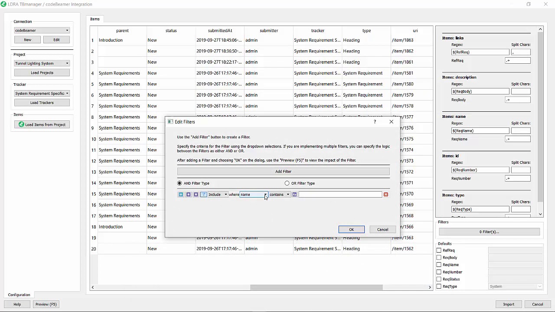Click the Edit connection button
This screenshot has height=312, width=555.
point(56,40)
